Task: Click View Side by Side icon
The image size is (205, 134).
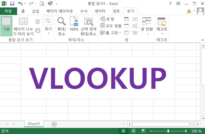Action: point(135,19)
